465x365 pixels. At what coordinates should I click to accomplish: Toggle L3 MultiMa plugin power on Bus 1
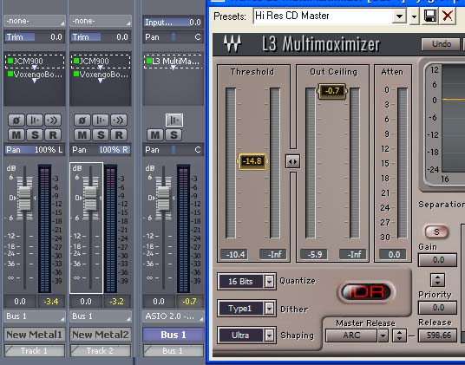149,61
